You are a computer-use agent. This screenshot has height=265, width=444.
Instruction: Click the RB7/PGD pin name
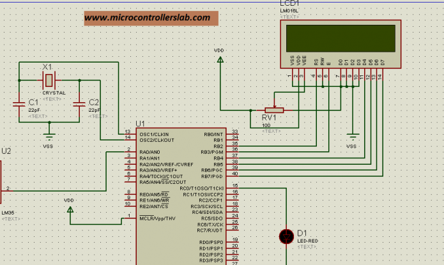click(x=212, y=176)
